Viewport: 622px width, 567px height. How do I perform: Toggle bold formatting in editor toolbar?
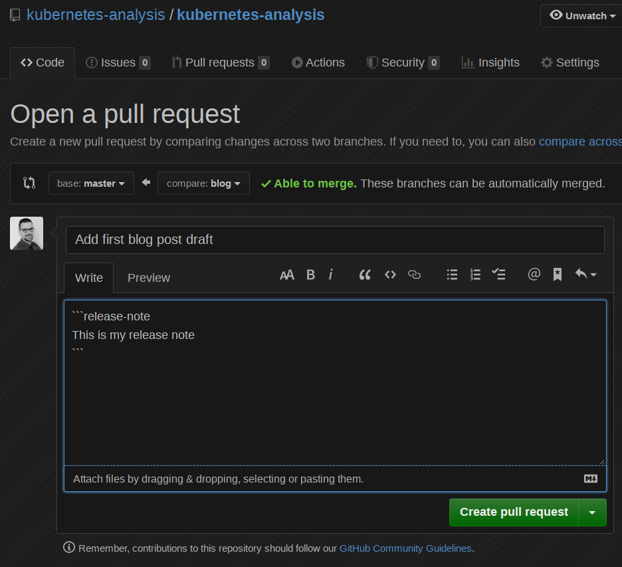tap(310, 275)
